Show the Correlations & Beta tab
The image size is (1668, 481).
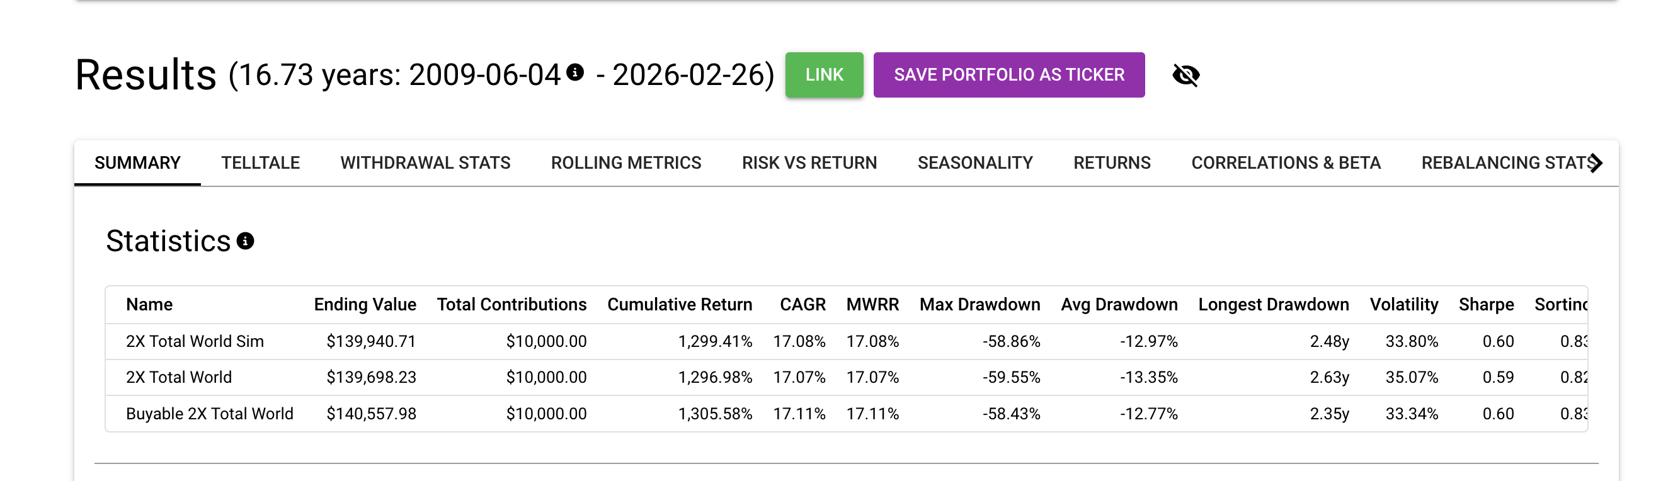point(1285,163)
